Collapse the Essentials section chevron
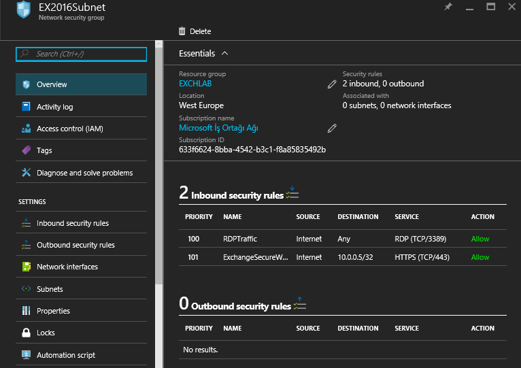The image size is (521, 368). point(225,53)
